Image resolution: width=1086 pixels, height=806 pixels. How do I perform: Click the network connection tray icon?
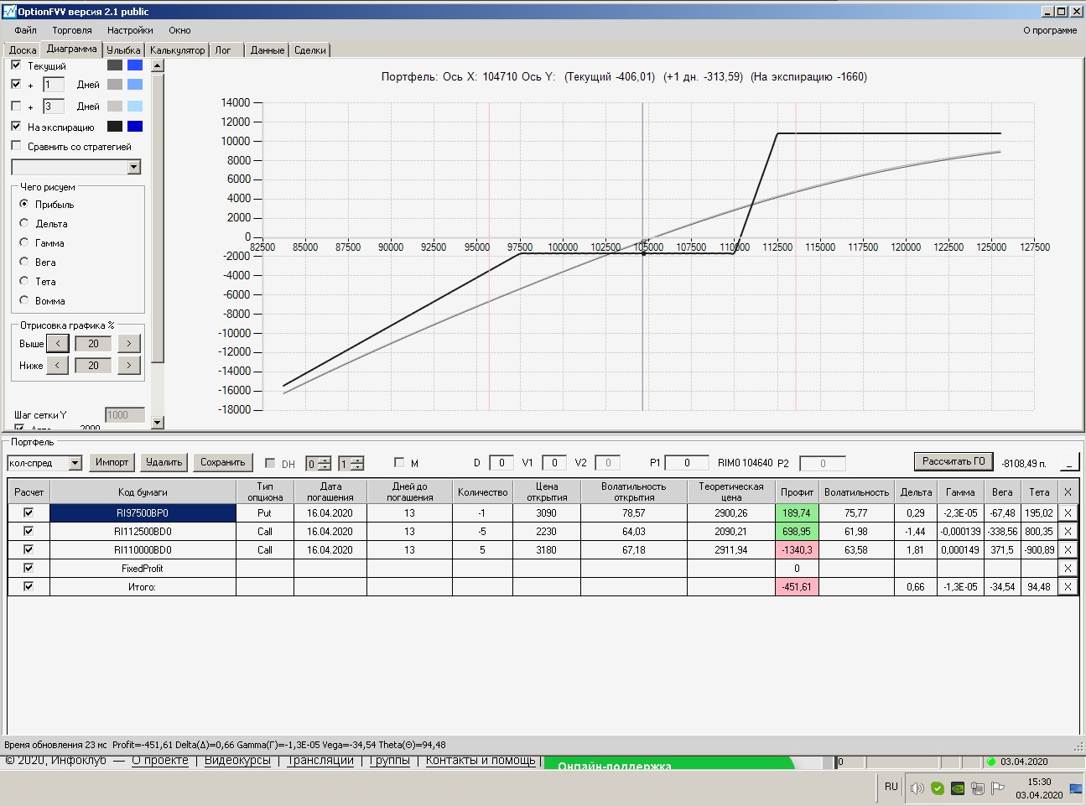pos(978,788)
